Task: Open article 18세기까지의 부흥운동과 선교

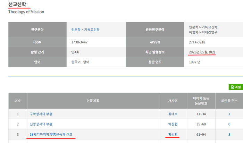Action: 51,134
